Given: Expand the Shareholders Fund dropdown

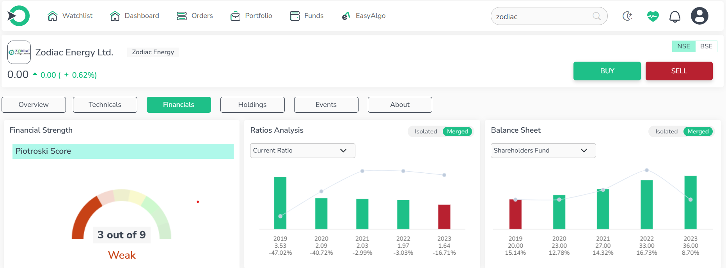Looking at the screenshot, I should coord(543,151).
